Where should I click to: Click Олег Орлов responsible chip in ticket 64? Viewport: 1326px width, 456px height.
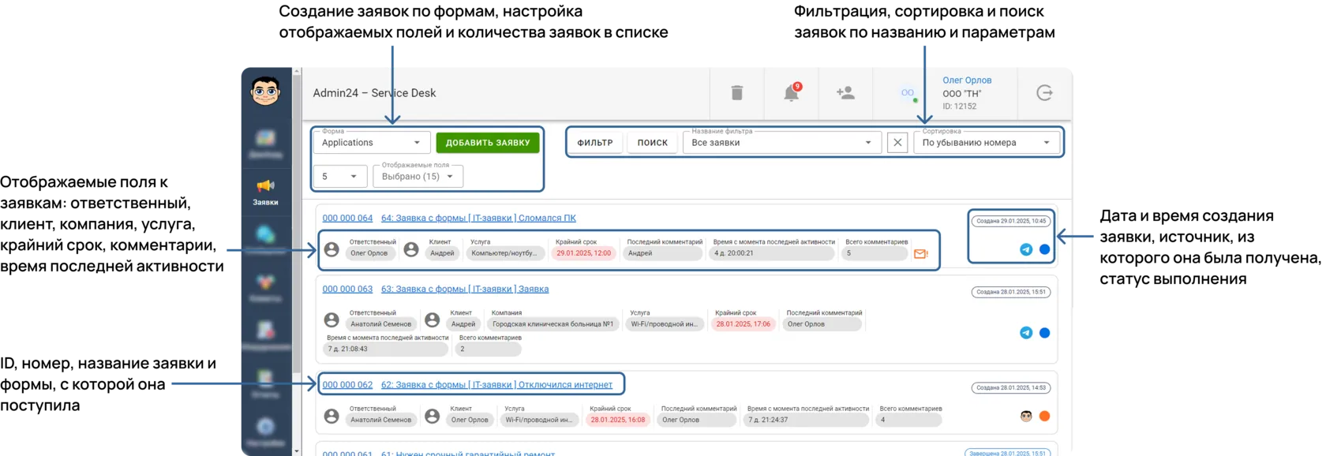coord(369,253)
